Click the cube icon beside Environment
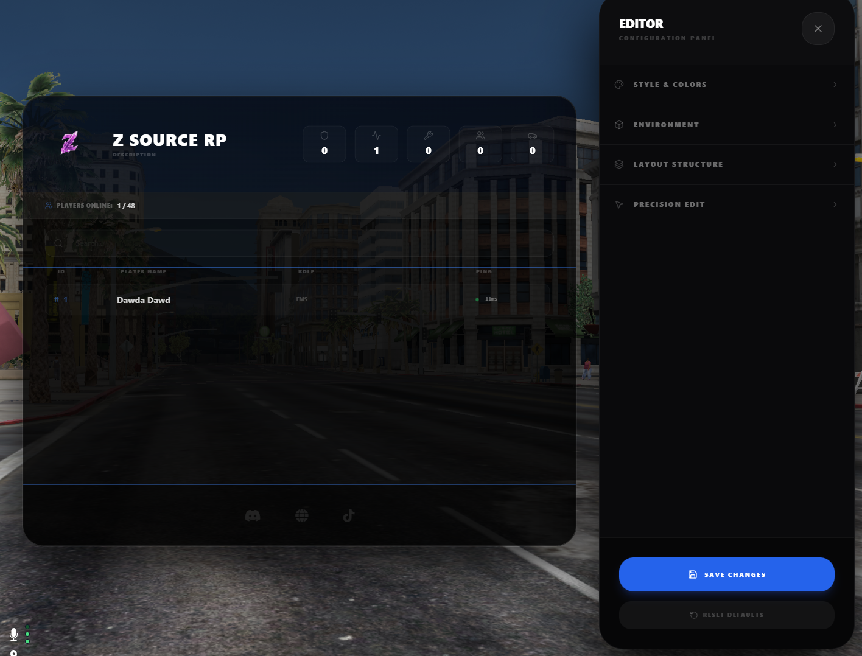 (619, 125)
